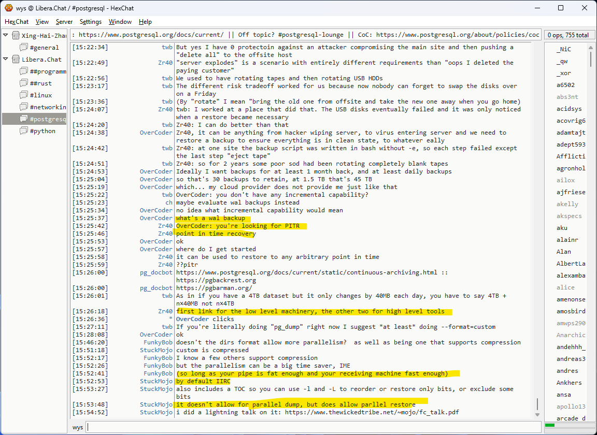597x435 pixels.
Task: Click the #general channel icon in tree
Action: pos(24,48)
